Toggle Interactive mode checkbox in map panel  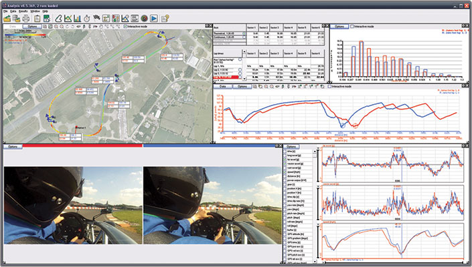point(126,27)
